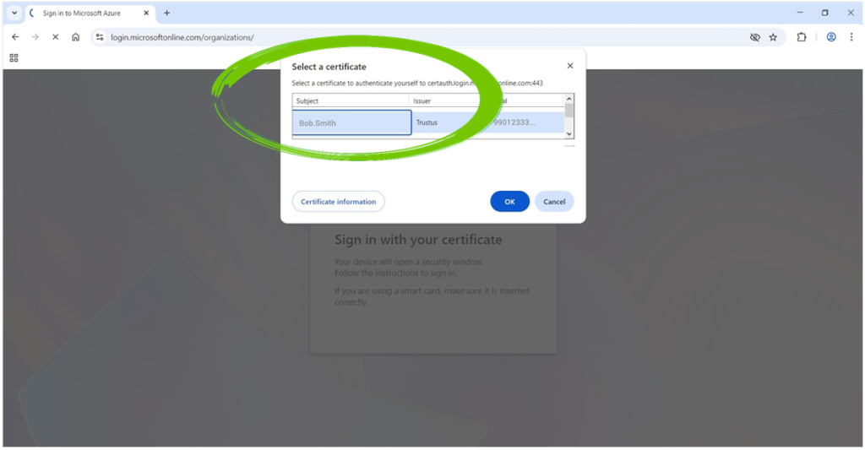The height and width of the screenshot is (450, 865).
Task: Open the user profile icon
Action: pos(831,37)
